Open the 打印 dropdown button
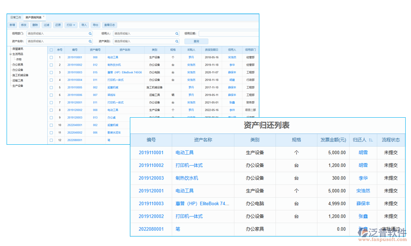The image size is (411, 246). click(71, 25)
